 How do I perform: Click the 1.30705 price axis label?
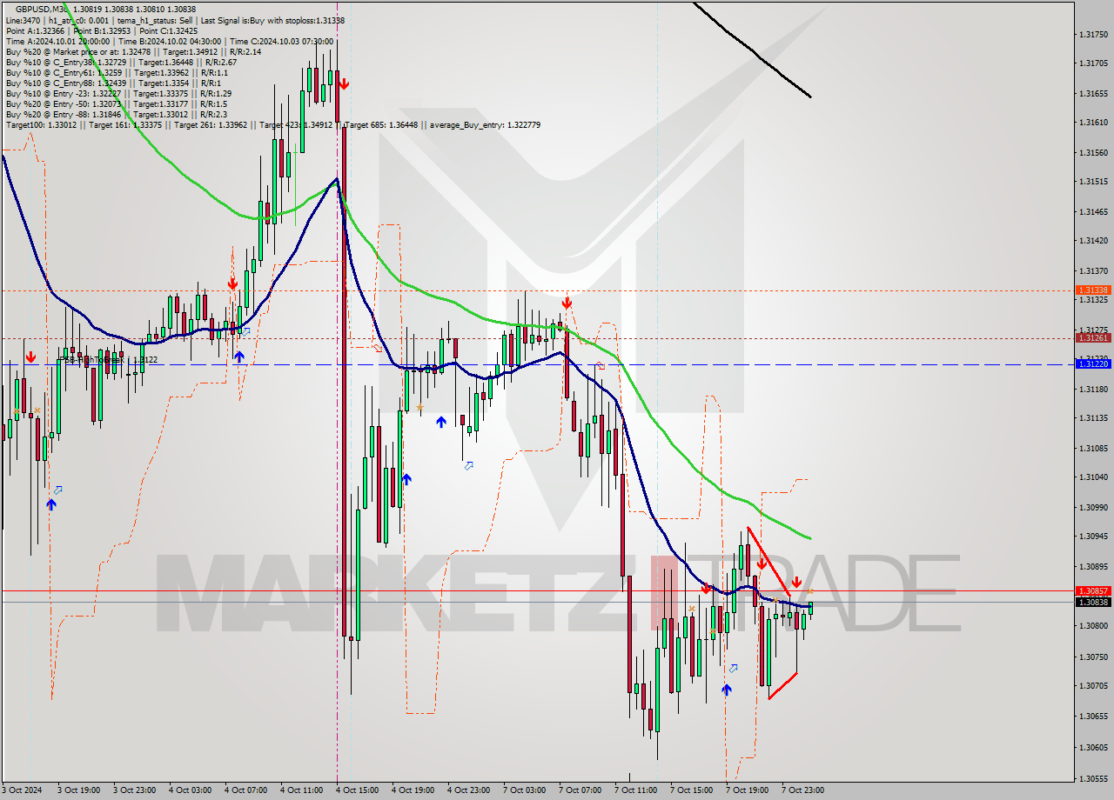1093,685
